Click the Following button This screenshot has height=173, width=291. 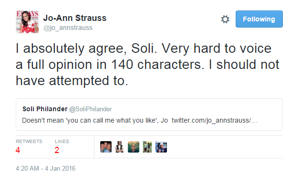tap(259, 19)
